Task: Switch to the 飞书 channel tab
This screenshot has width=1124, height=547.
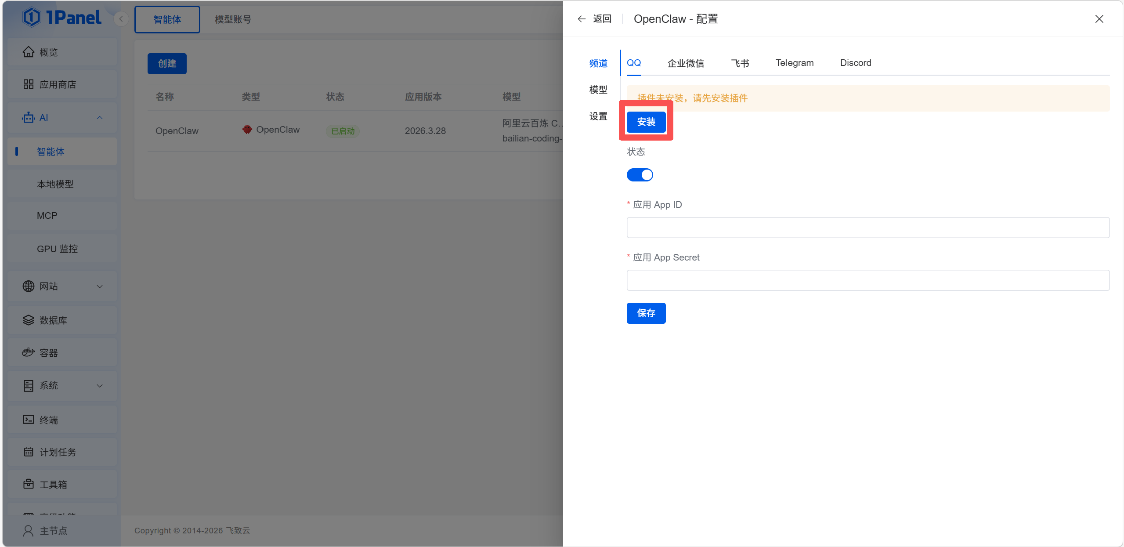Action: point(740,63)
